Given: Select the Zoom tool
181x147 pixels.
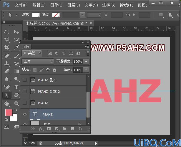Looking at the screenshot, I should [16, 103].
